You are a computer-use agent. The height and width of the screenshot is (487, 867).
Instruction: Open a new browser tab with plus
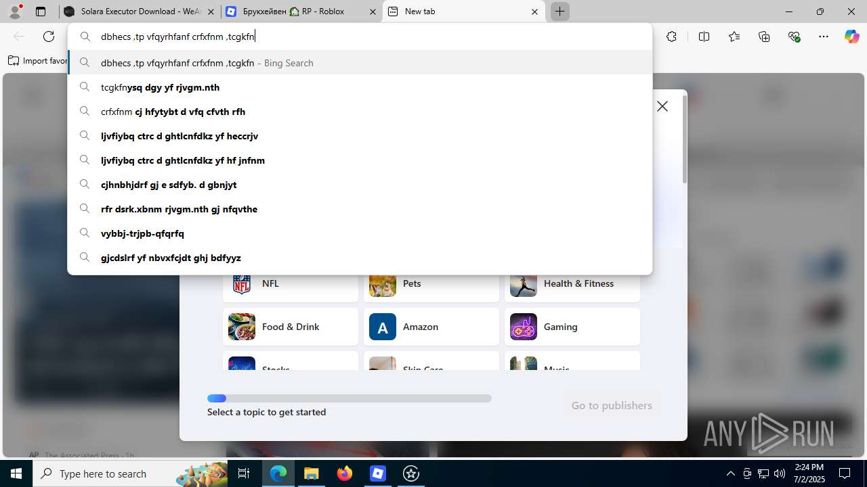pos(560,11)
